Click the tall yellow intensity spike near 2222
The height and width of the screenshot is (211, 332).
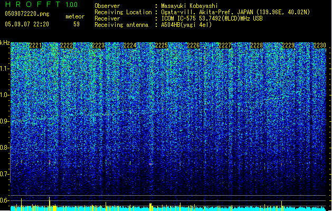[x=49, y=204]
